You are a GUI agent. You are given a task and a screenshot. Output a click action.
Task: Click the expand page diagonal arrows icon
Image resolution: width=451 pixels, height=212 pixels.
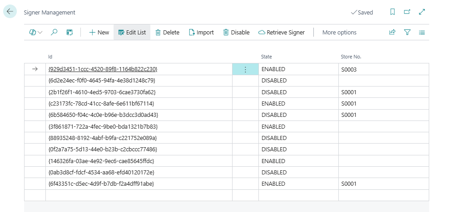click(x=422, y=12)
